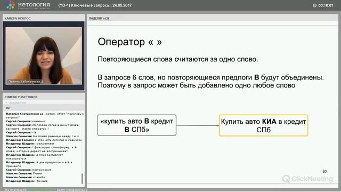Open the "Список участников" panel header
Viewport: 341px width, 192px height.
44,97
